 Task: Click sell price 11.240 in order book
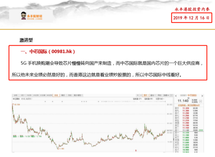[x=186, y=118]
